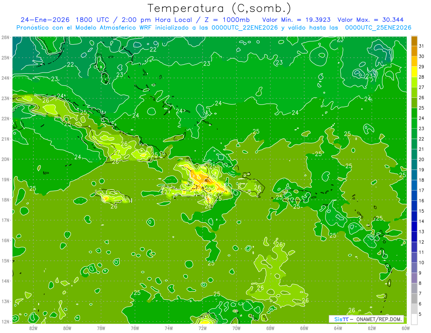Click the "62W" longitude axis label
The height and width of the screenshot is (333, 431).
pyautogui.click(x=372, y=328)
